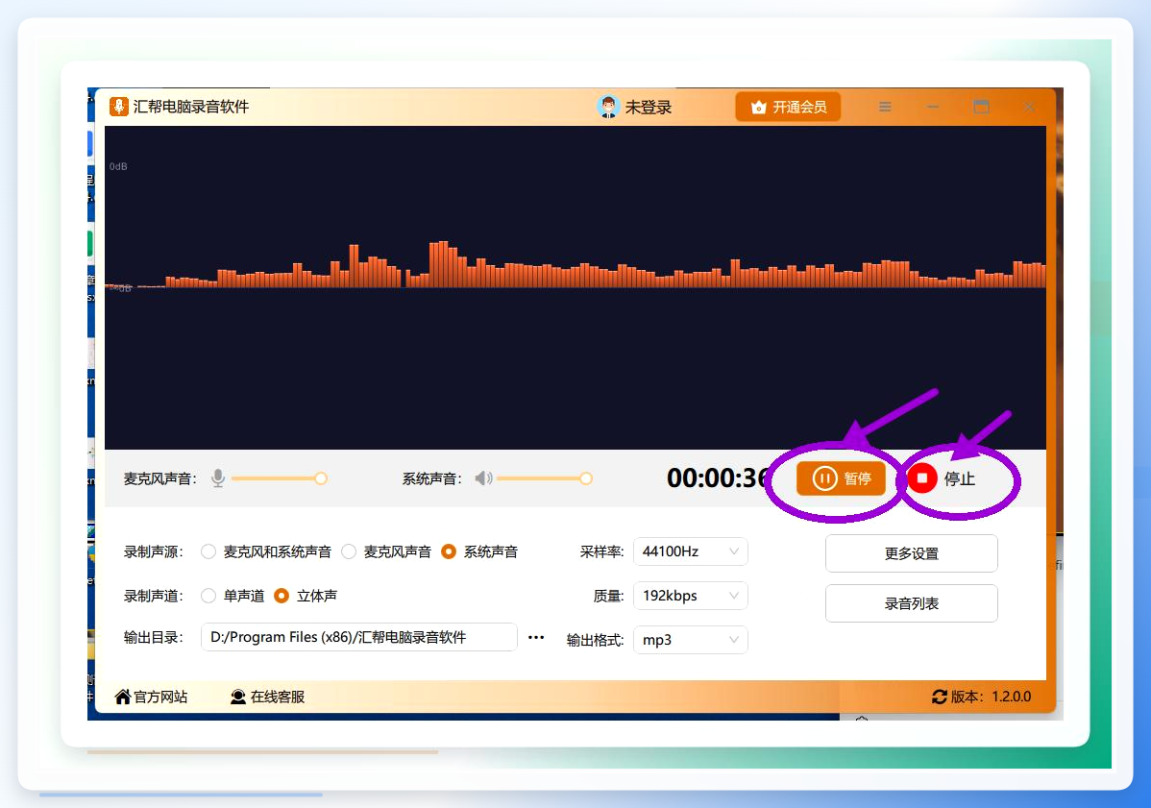Open the 质量 192kbps dropdown

tap(691, 595)
